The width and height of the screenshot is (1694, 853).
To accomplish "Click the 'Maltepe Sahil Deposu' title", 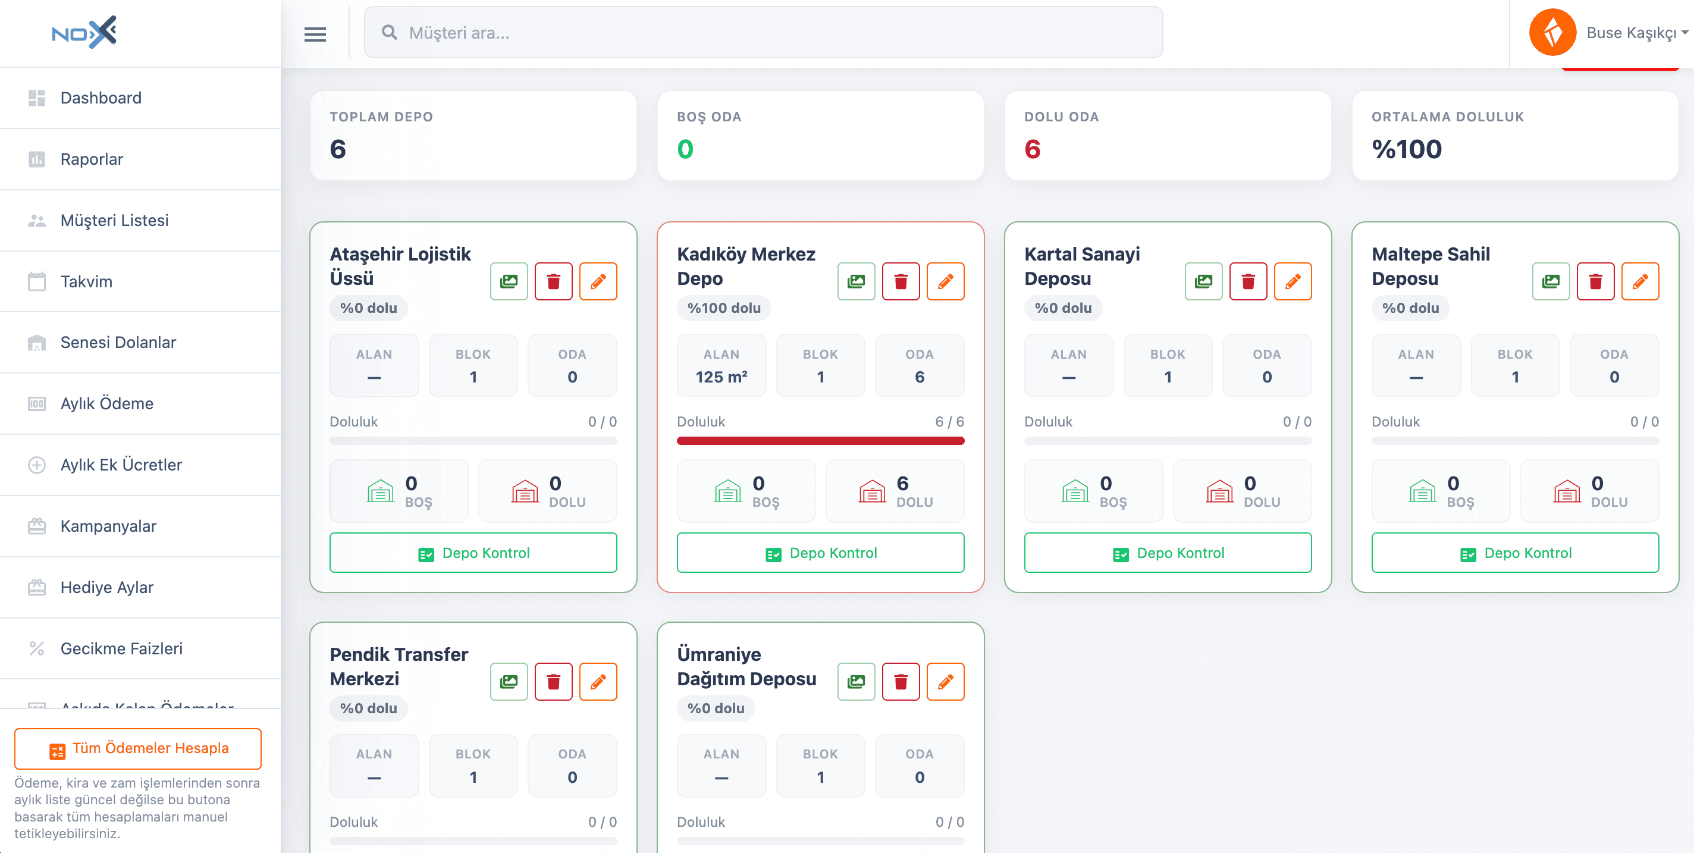I will point(1431,266).
